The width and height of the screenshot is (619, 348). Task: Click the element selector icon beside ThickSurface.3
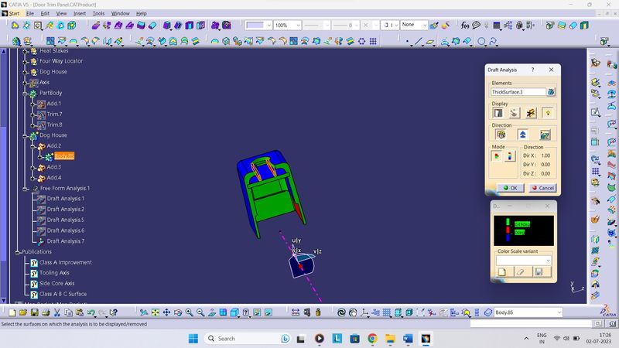click(551, 92)
